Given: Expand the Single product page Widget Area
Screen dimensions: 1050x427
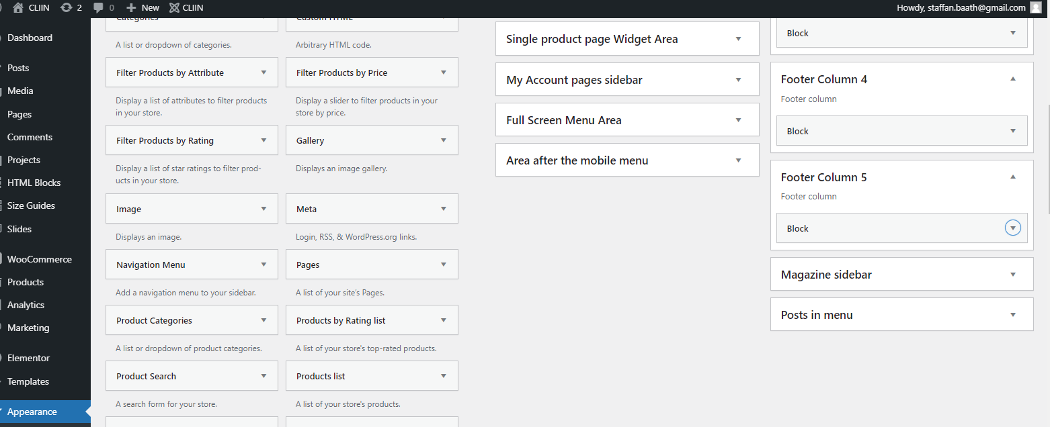Looking at the screenshot, I should point(738,39).
